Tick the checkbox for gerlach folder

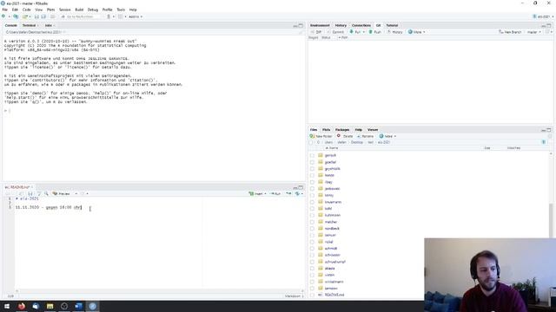[312, 155]
